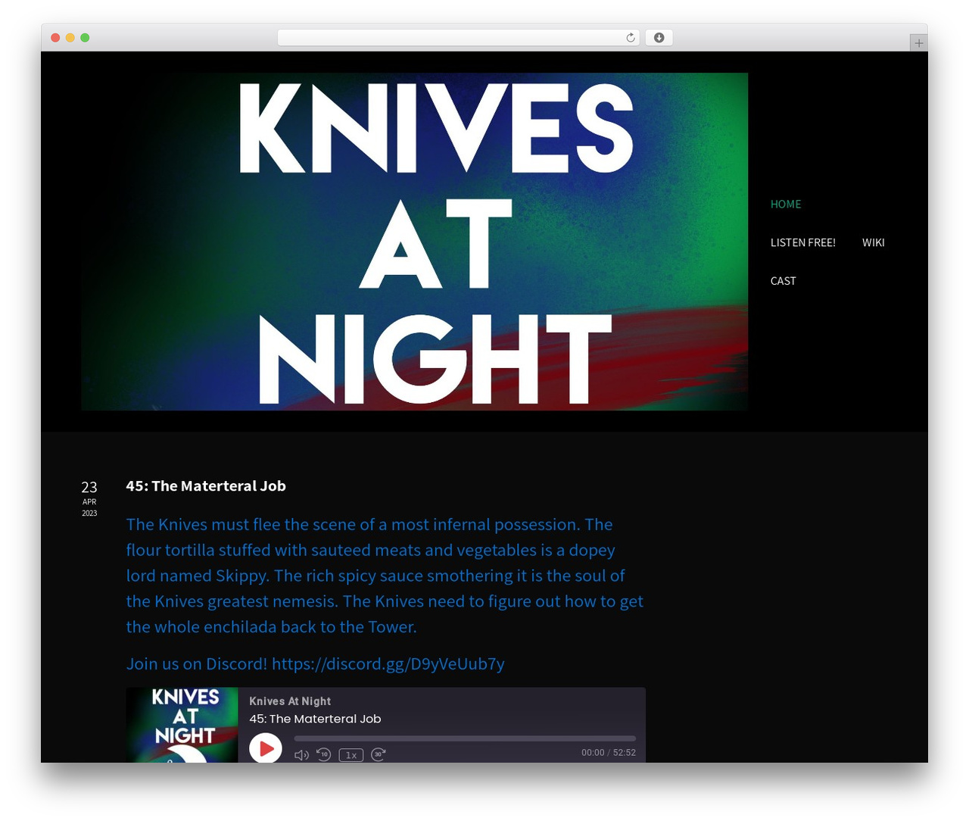Go to the HOME menu item
The height and width of the screenshot is (821, 969).
786,204
